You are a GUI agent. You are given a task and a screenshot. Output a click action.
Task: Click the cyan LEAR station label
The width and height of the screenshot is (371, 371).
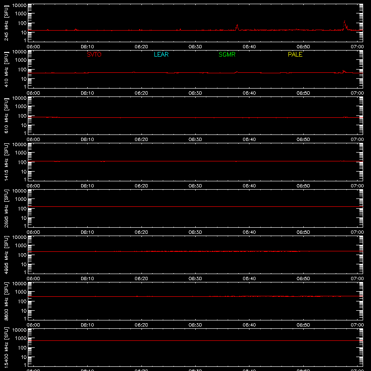pos(161,54)
